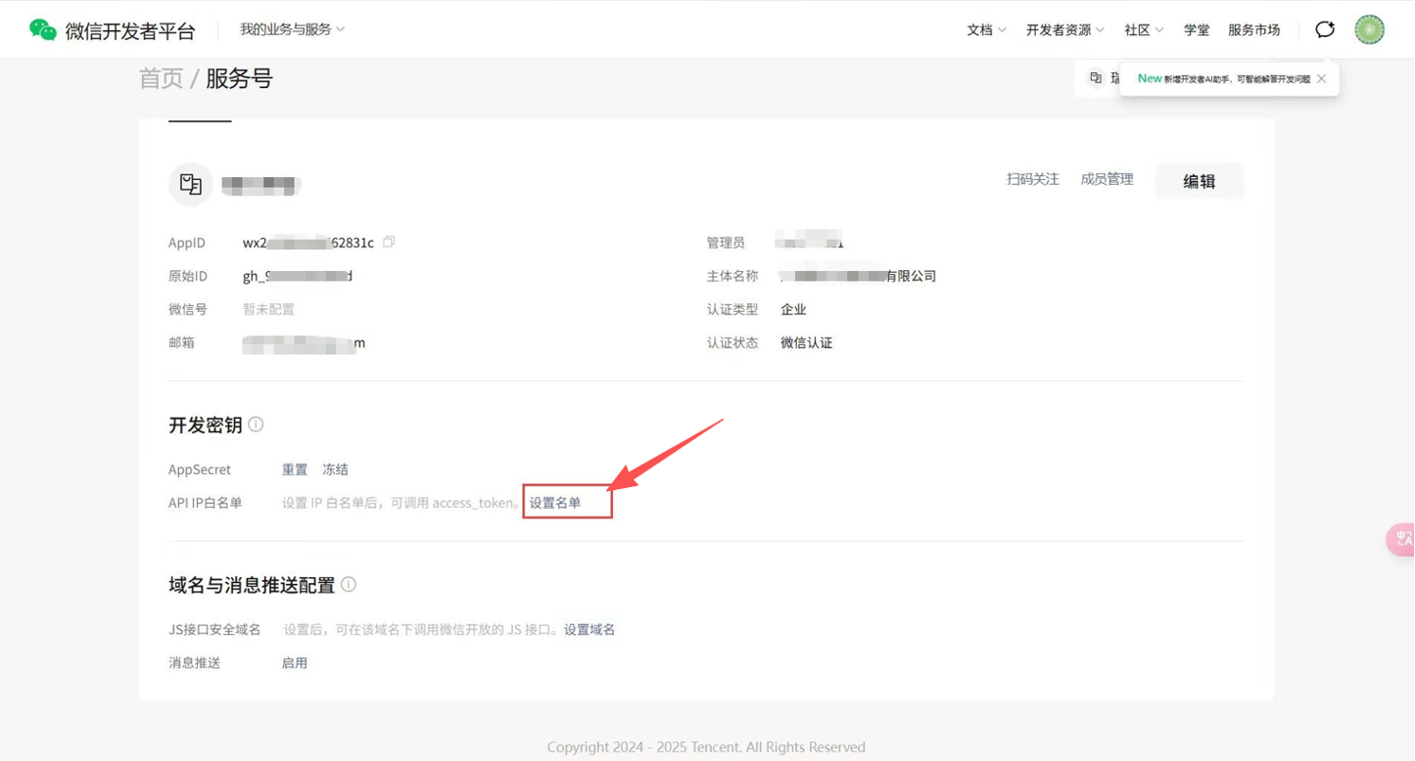Click 设置域名 for JS security domain
This screenshot has width=1415, height=761.
(x=590, y=630)
